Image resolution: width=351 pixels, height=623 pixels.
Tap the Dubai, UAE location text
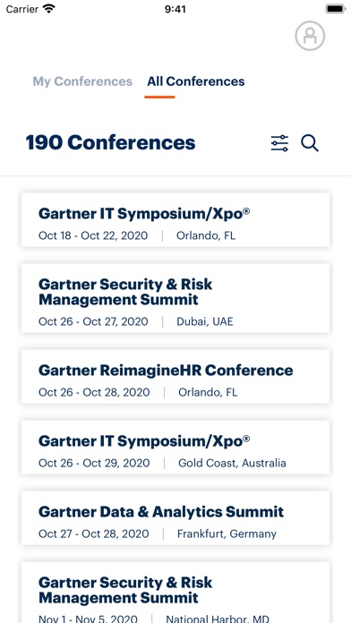tap(205, 321)
